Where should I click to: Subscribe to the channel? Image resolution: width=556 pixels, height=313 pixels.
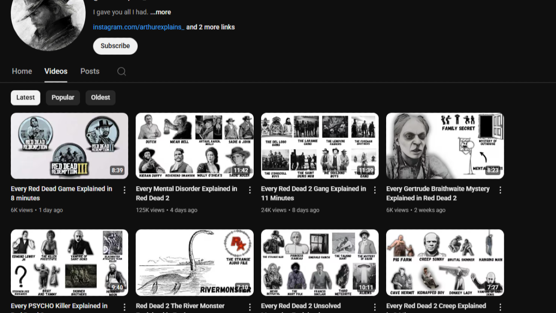point(115,46)
